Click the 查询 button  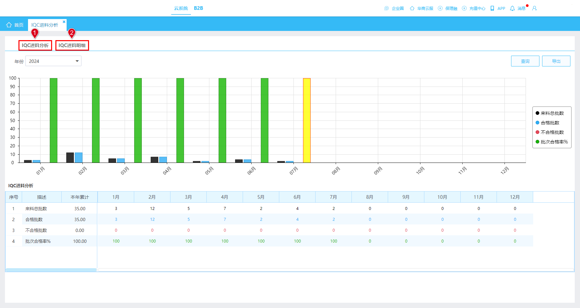[525, 61]
